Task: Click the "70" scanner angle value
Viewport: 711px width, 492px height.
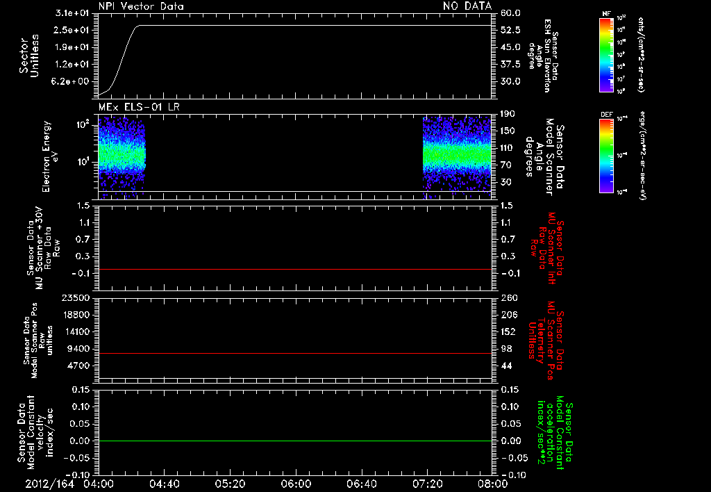Action: click(505, 165)
